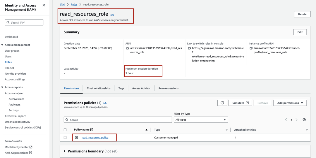Viewport: 316px width, 158px height.
Task: Refresh the permissions policies list
Action: coord(222,103)
